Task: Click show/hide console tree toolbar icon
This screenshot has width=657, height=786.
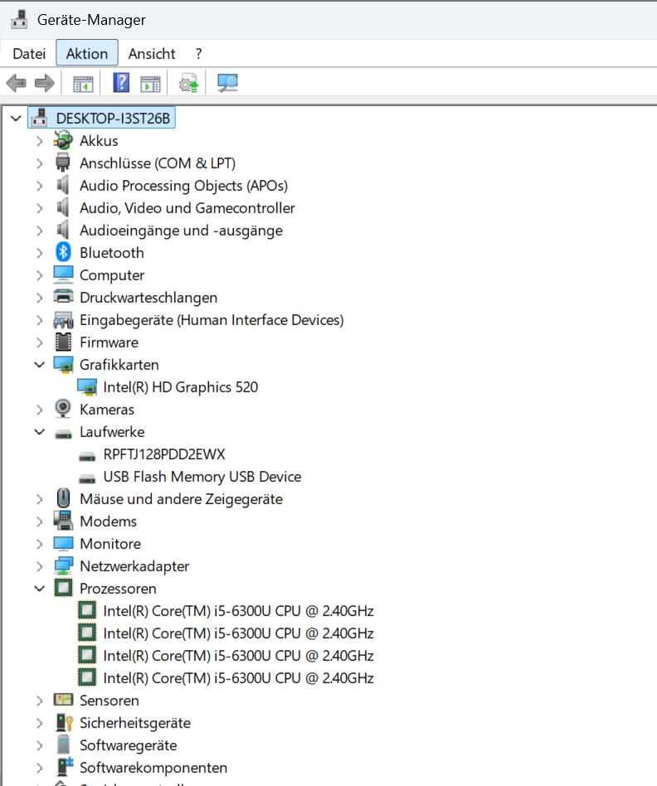Action: coord(83,84)
